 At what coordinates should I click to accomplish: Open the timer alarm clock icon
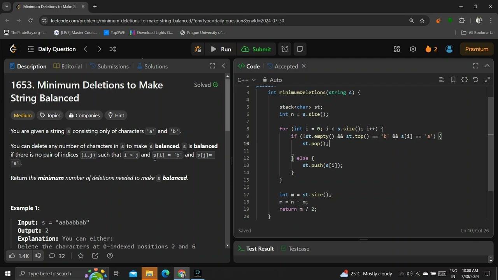pos(285,49)
